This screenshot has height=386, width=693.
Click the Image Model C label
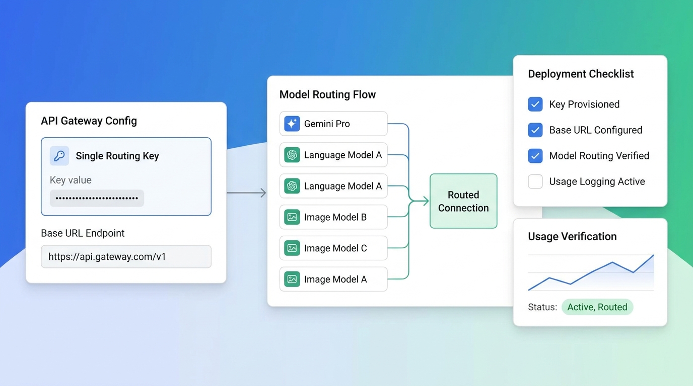point(335,248)
